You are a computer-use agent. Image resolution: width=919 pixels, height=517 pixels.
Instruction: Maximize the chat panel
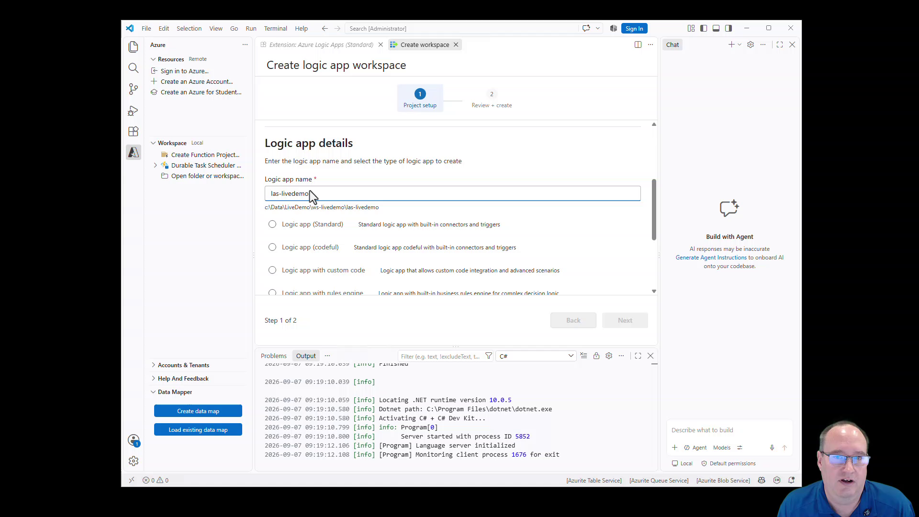pos(780,45)
